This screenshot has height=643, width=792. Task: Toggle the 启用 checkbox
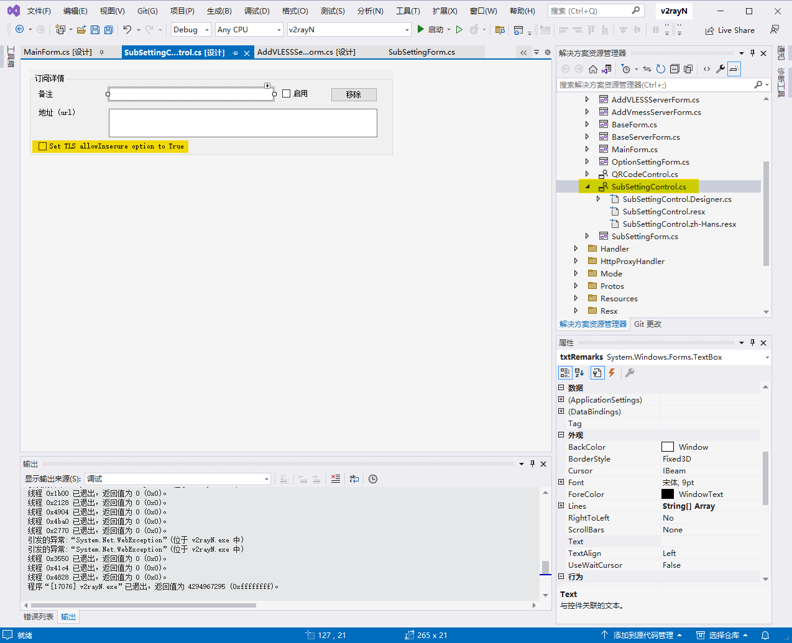click(x=287, y=94)
